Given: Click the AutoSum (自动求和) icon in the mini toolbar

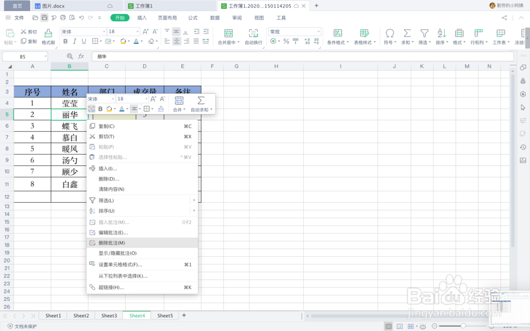Looking at the screenshot, I should coord(201,100).
